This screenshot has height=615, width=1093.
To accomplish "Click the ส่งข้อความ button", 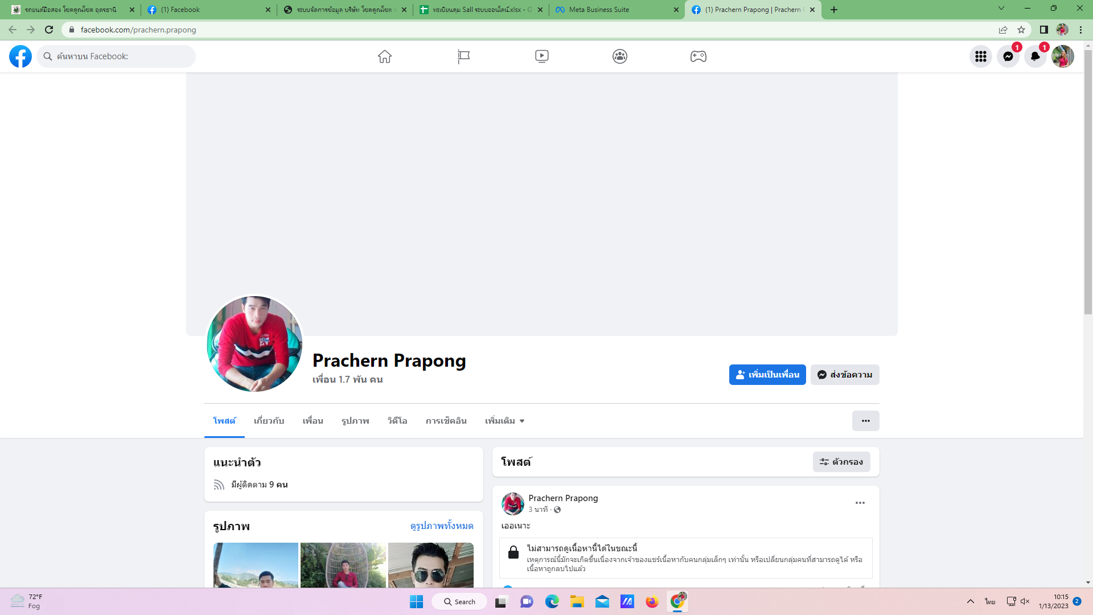I will pos(845,375).
